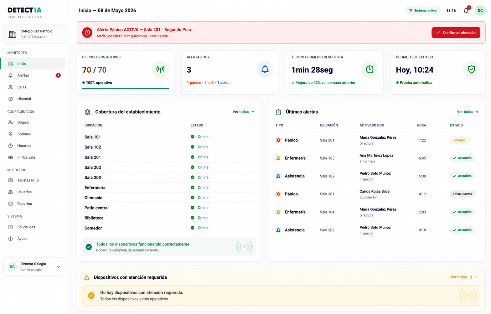The image size is (491, 314).
Task: Click the green online dot for Sala 101
Action: (x=192, y=137)
